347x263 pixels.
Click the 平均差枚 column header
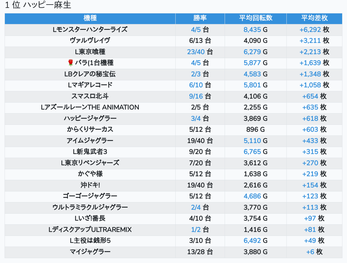(314, 18)
